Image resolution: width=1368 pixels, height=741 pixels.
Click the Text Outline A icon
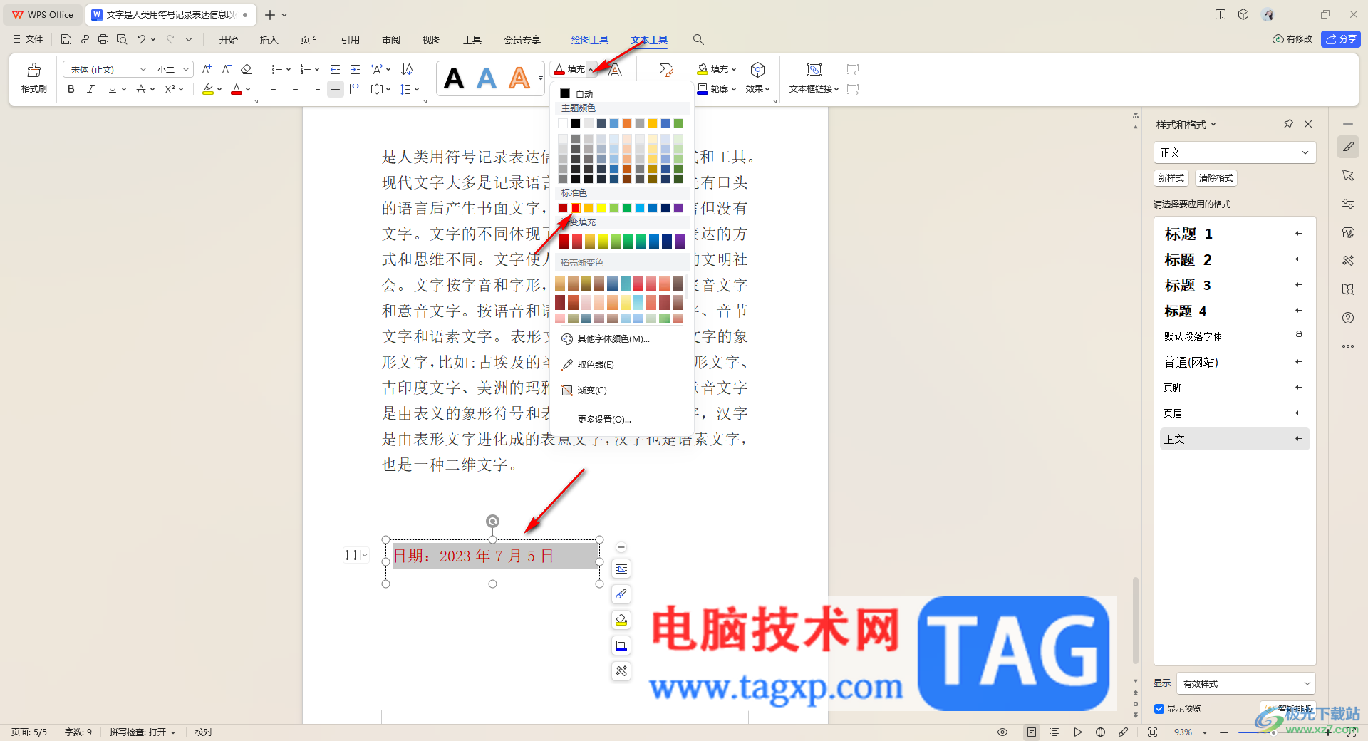pos(615,69)
